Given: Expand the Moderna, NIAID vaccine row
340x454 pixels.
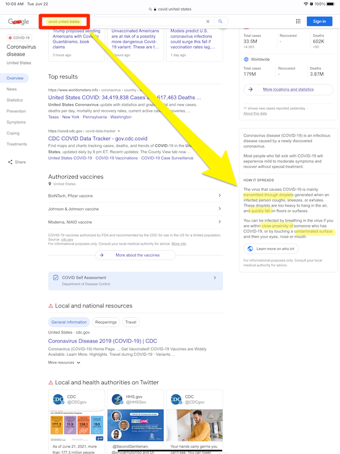Looking at the screenshot, I should coord(135,222).
